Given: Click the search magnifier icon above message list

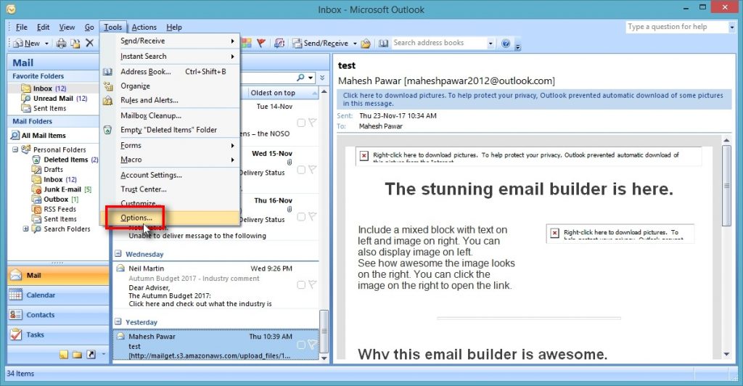Looking at the screenshot, I should click(x=300, y=78).
